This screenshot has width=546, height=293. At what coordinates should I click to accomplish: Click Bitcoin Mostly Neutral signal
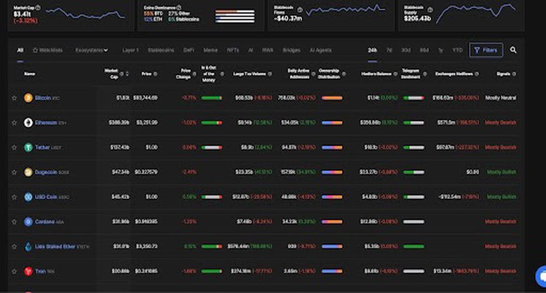point(501,98)
